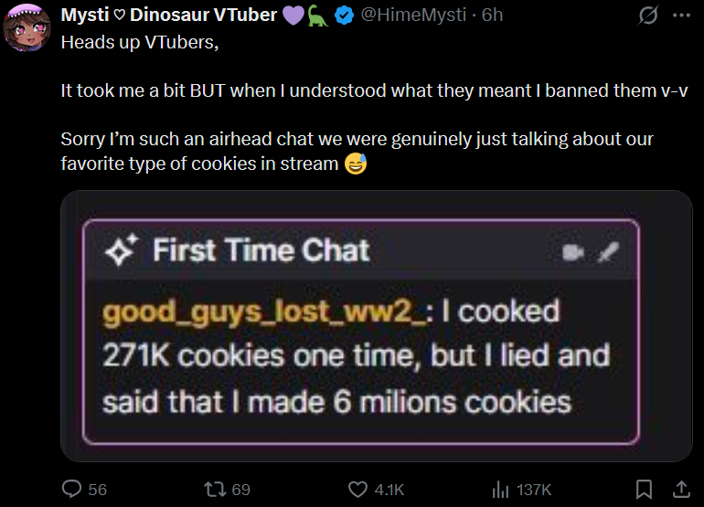The image size is (704, 507).
Task: Click the share upload arrow icon
Action: click(x=680, y=489)
